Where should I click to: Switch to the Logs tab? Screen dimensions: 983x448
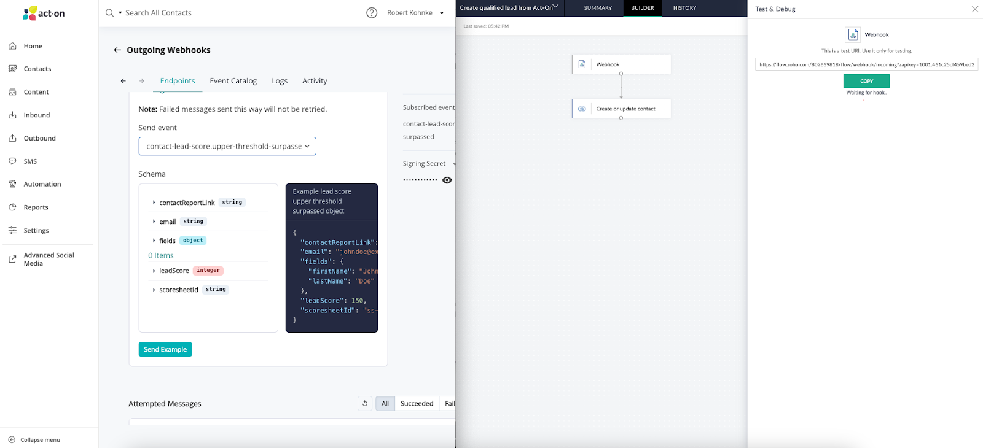coord(280,81)
